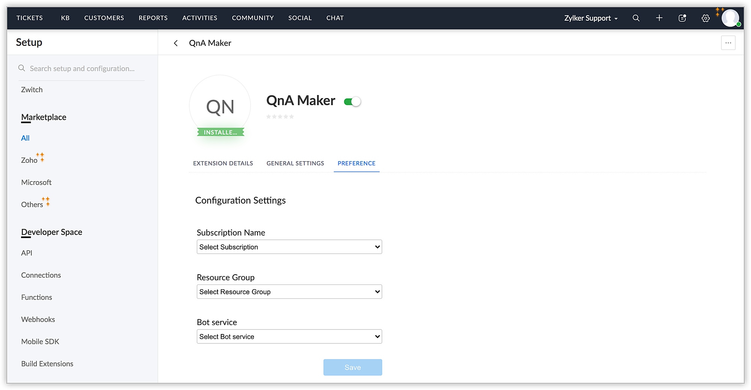The image size is (751, 390).
Task: Expand the Zylker Support department menu
Action: click(x=591, y=18)
